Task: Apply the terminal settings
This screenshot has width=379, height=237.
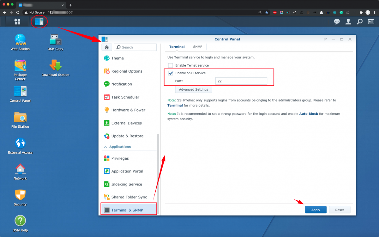Action: 316,210
